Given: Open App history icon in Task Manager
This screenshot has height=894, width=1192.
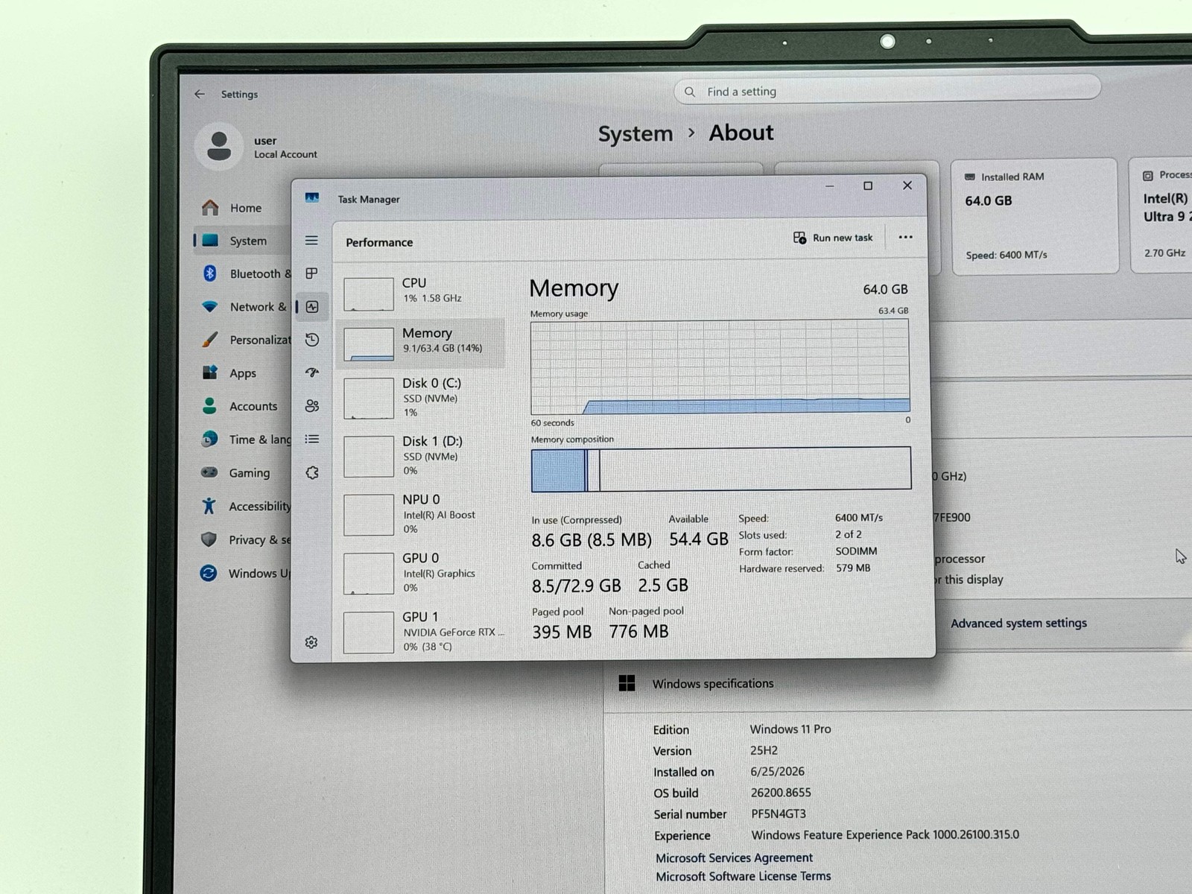Looking at the screenshot, I should click(312, 340).
